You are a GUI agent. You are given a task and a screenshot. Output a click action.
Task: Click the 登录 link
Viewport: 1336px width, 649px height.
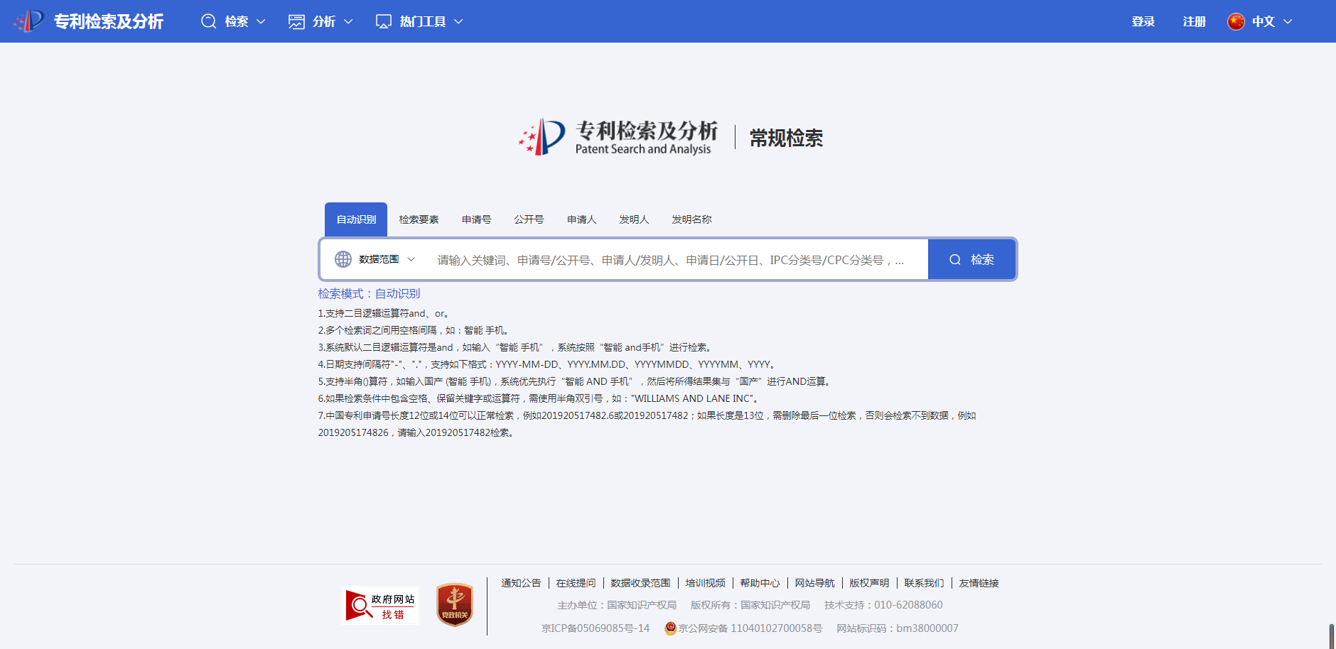coord(1143,21)
